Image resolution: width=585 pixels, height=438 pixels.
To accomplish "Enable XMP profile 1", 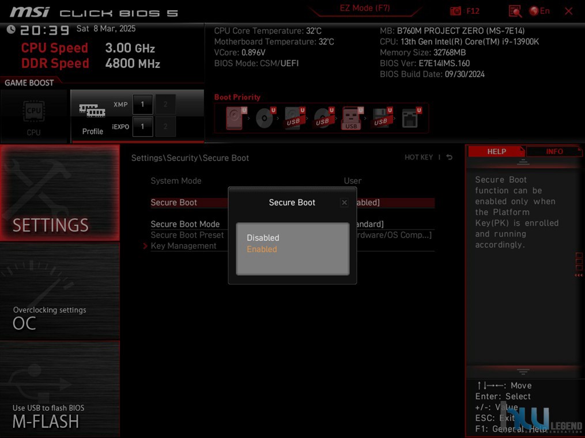I will (142, 104).
